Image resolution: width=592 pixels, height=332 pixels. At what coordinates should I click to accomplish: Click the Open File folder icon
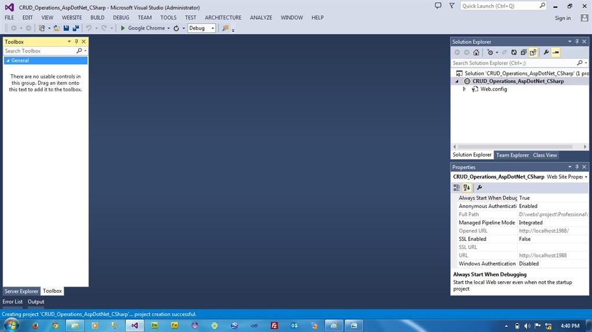click(57, 28)
